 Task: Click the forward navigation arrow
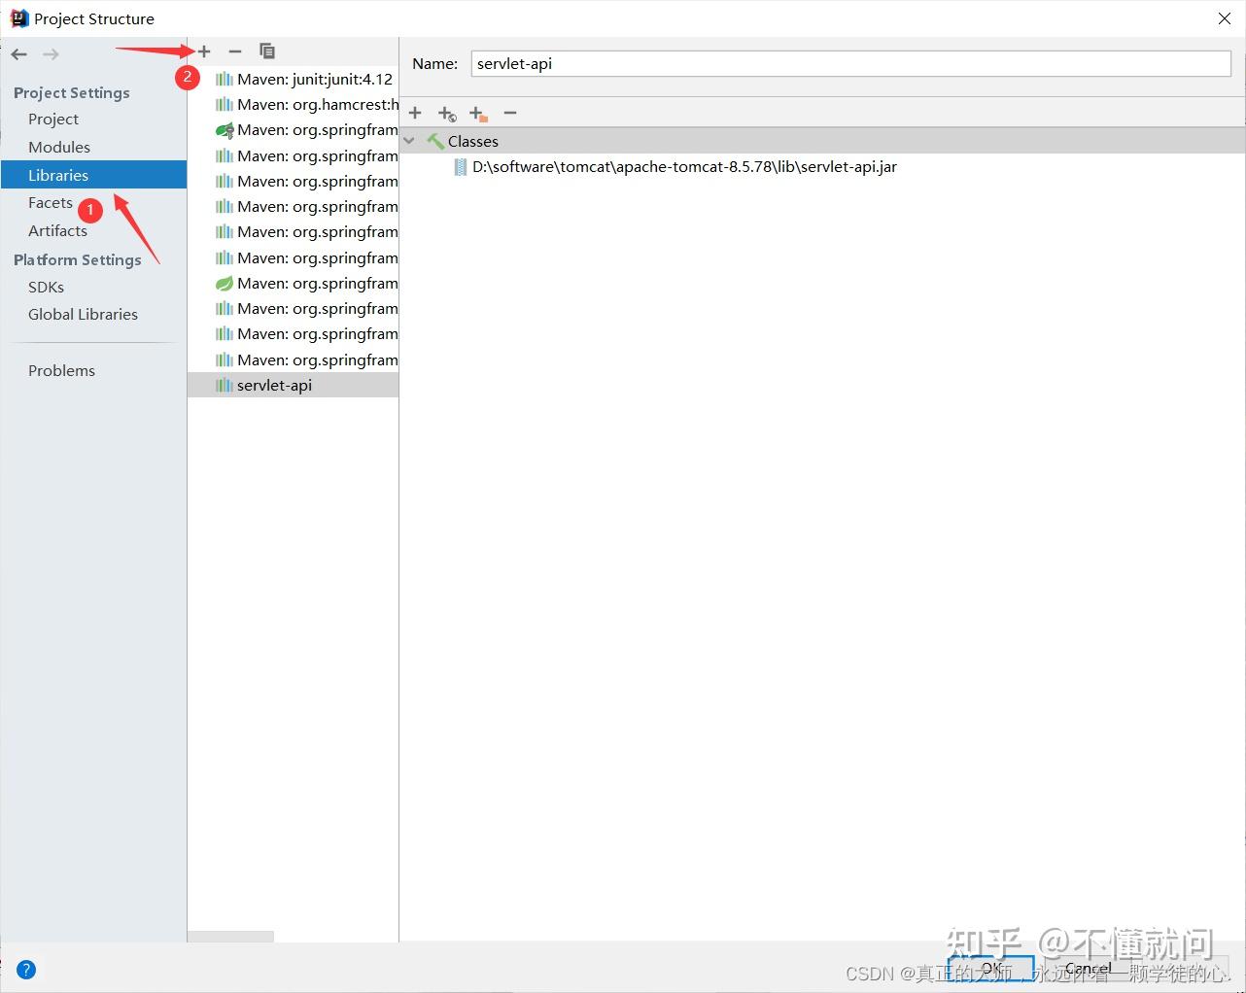(50, 54)
